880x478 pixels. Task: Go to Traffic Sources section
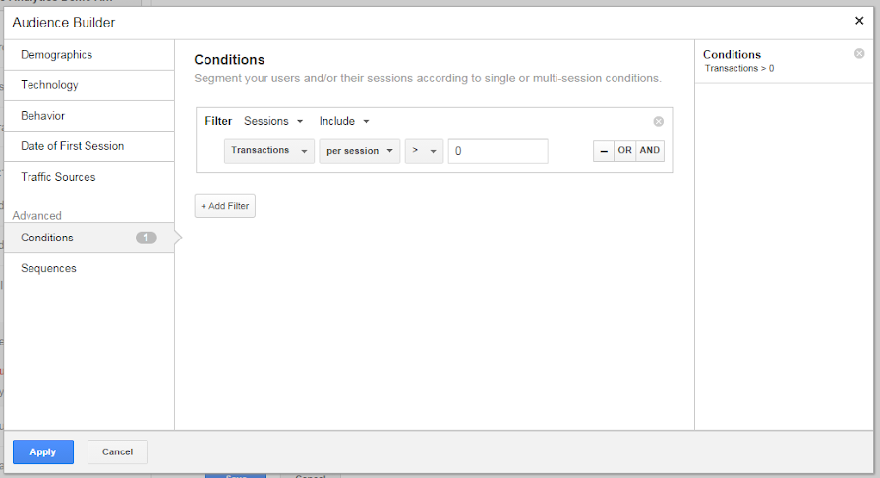coord(89,177)
